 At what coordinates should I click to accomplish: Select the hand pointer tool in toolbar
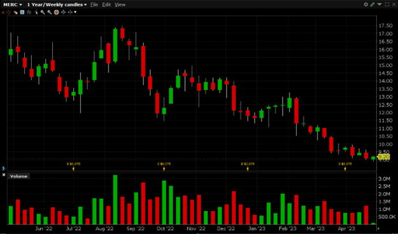click(15, 12)
